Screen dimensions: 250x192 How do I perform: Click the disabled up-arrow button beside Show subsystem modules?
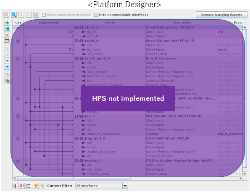[x=29, y=15]
